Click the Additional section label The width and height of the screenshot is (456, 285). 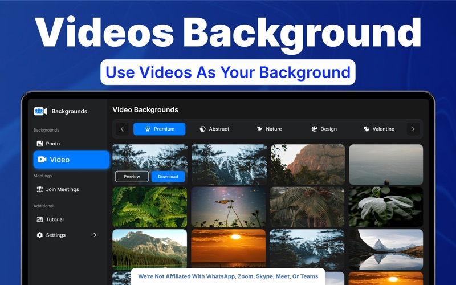coord(43,206)
